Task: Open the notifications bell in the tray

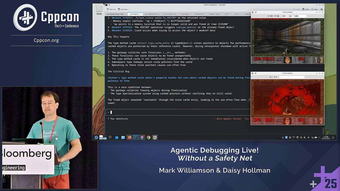Action: [x=283, y=137]
